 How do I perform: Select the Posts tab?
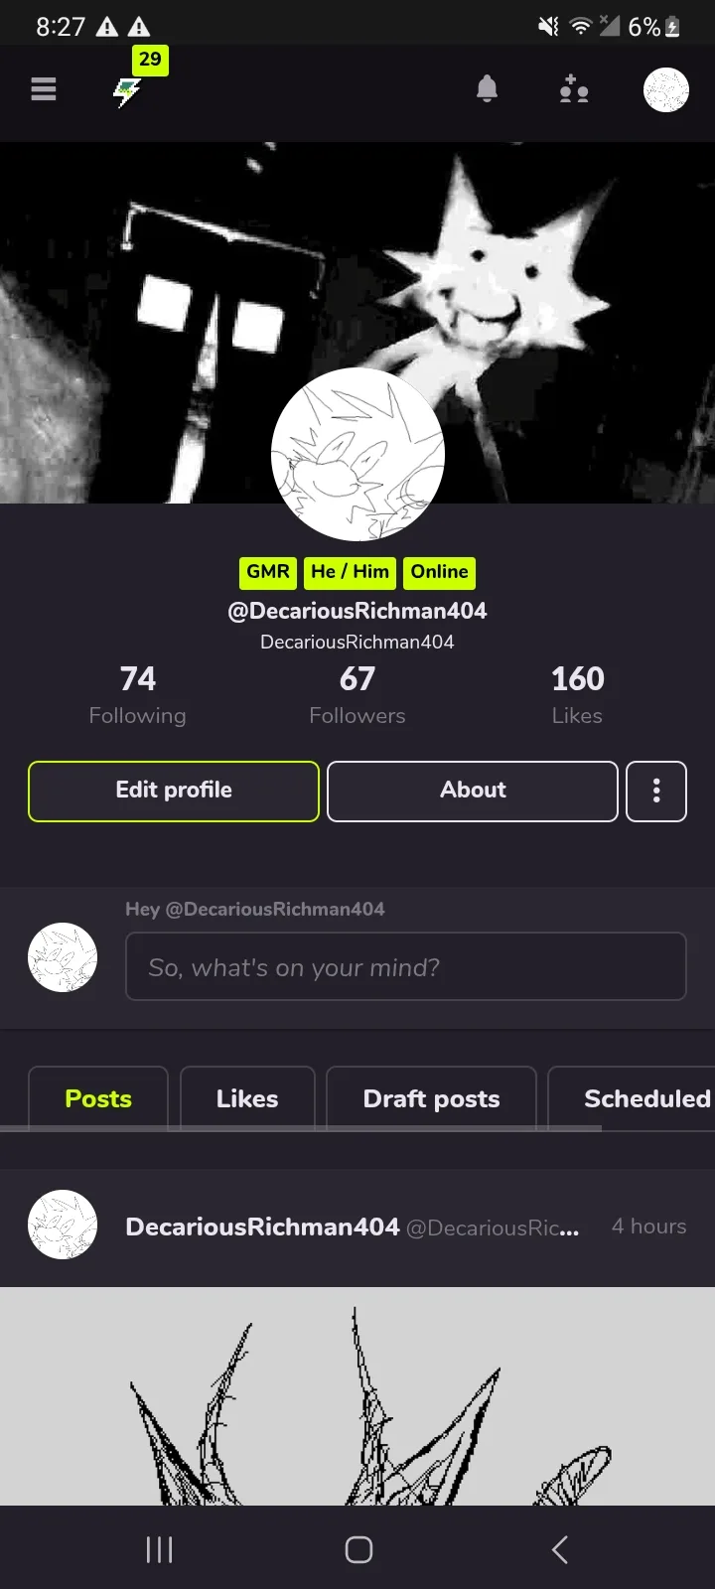[98, 1098]
